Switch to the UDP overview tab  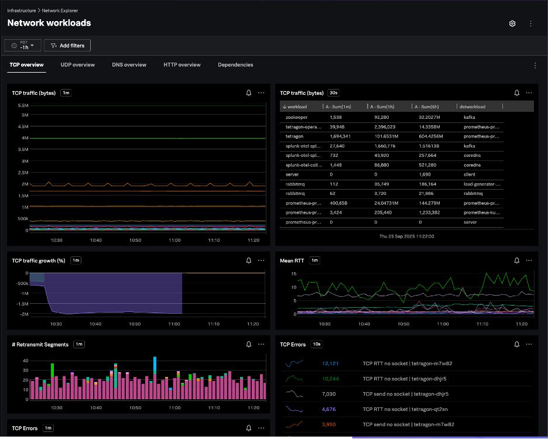(x=77, y=65)
